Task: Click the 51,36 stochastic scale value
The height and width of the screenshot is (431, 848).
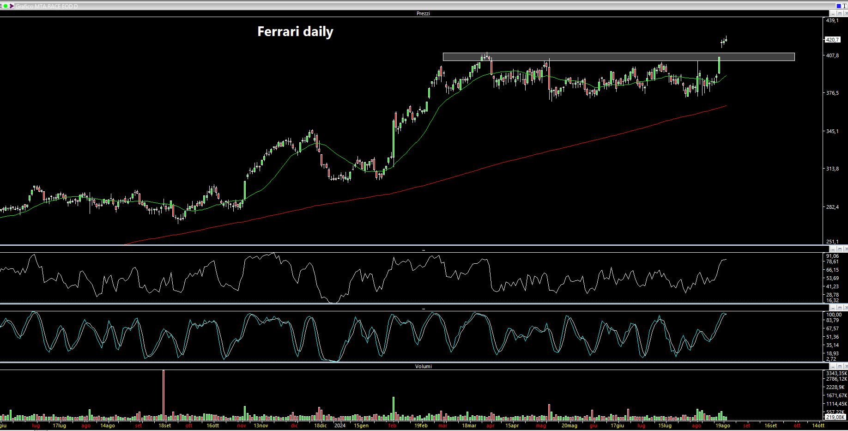Action: 832,337
